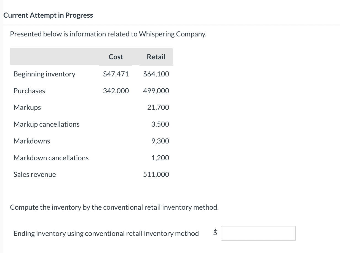Select the 342,000 purchases cost value
340x253 pixels.
coord(116,90)
